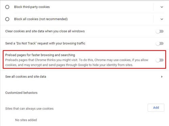Click the Add button for allowed sites
The height and width of the screenshot is (126, 169).
tap(156, 108)
